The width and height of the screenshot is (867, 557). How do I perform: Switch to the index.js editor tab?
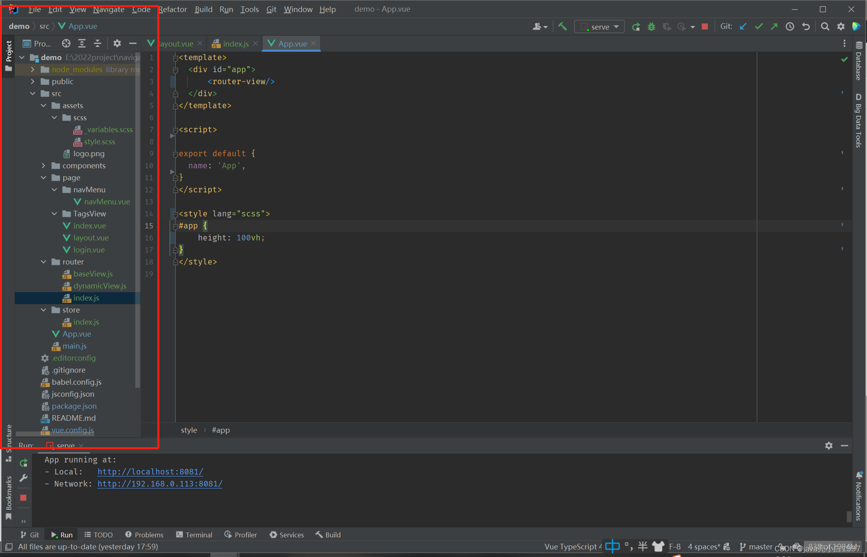[235, 44]
